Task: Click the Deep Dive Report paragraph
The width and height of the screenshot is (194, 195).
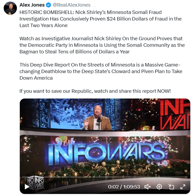Action: click(101, 71)
